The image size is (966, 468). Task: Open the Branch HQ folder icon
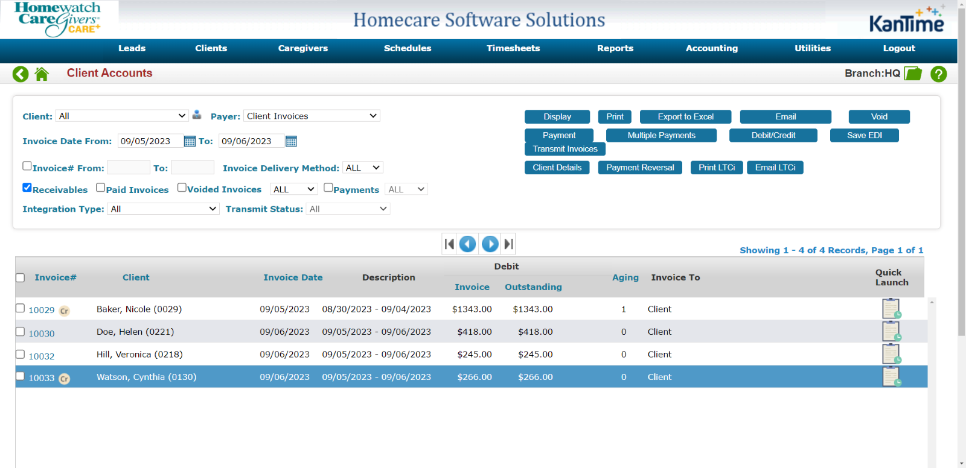913,74
